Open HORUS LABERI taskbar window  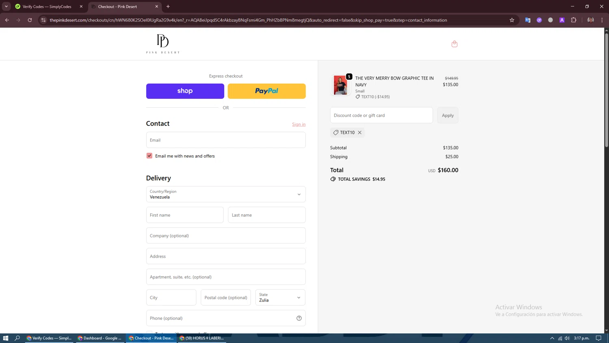pyautogui.click(x=202, y=338)
